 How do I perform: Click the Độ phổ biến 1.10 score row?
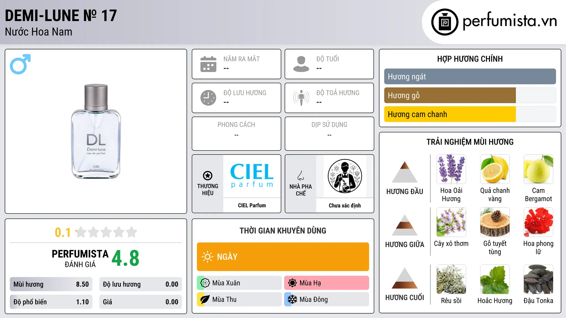51,302
